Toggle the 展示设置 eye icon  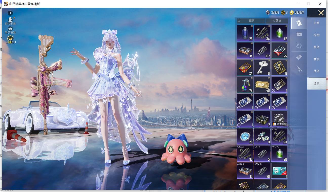click(x=10, y=29)
